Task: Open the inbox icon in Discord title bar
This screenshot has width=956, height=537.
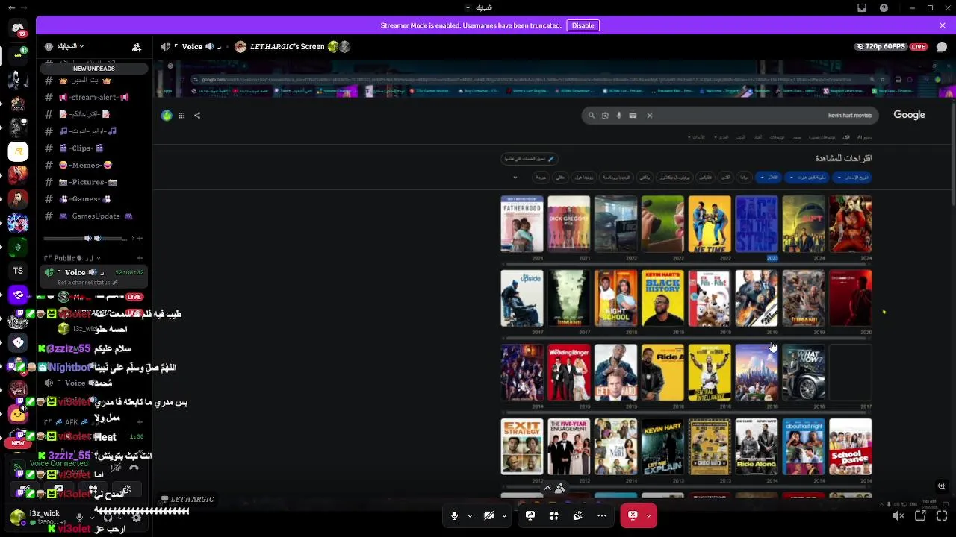Action: pos(862,8)
